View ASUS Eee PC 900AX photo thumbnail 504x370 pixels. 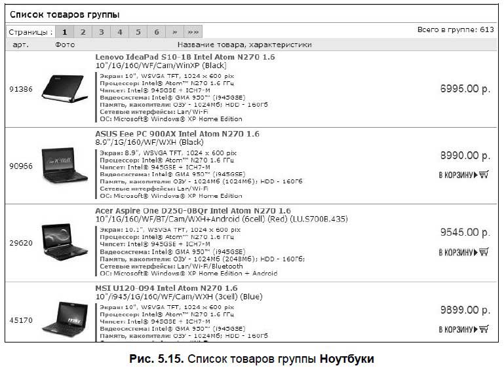click(x=65, y=166)
